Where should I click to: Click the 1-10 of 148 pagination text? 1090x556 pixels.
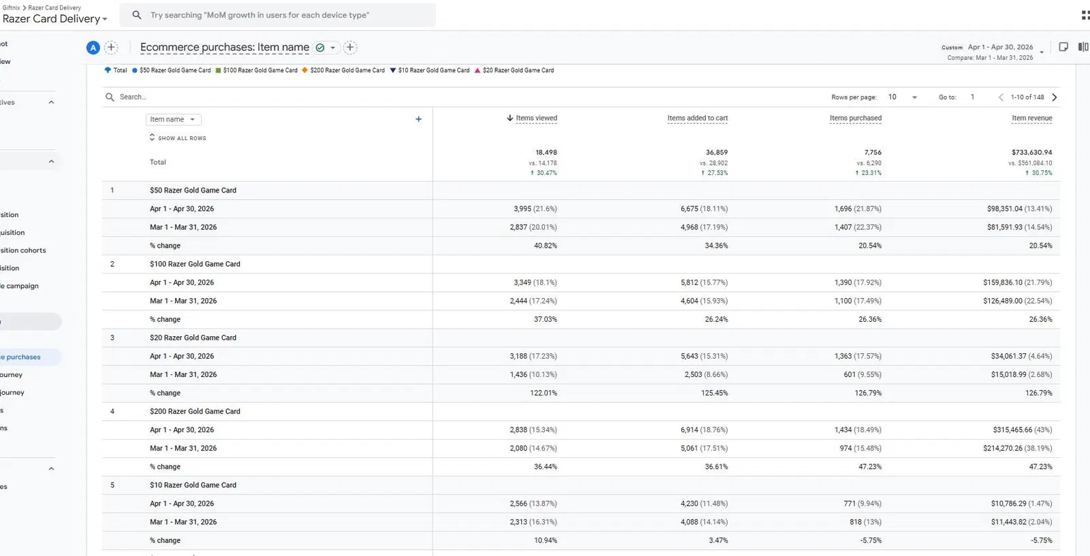(x=1027, y=97)
